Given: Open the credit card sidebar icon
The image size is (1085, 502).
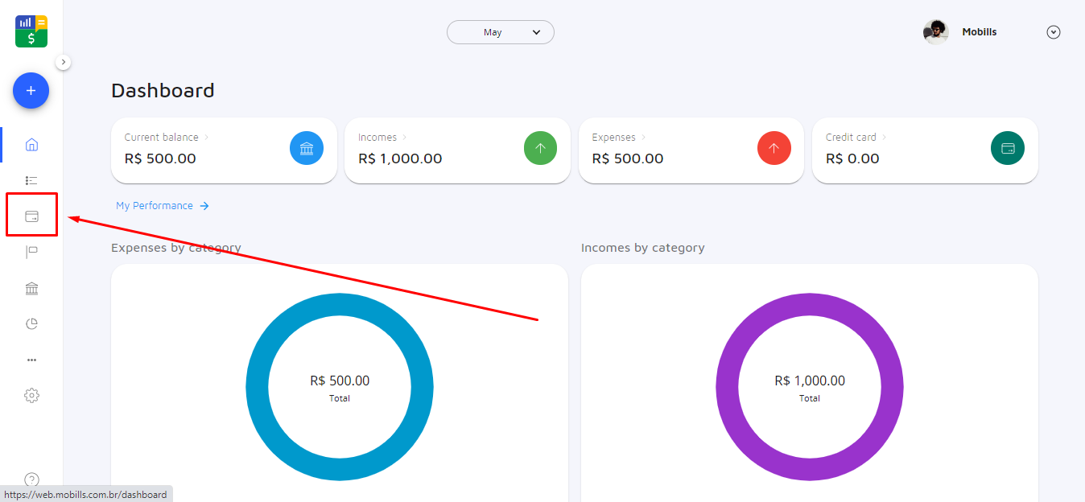Looking at the screenshot, I should point(31,216).
